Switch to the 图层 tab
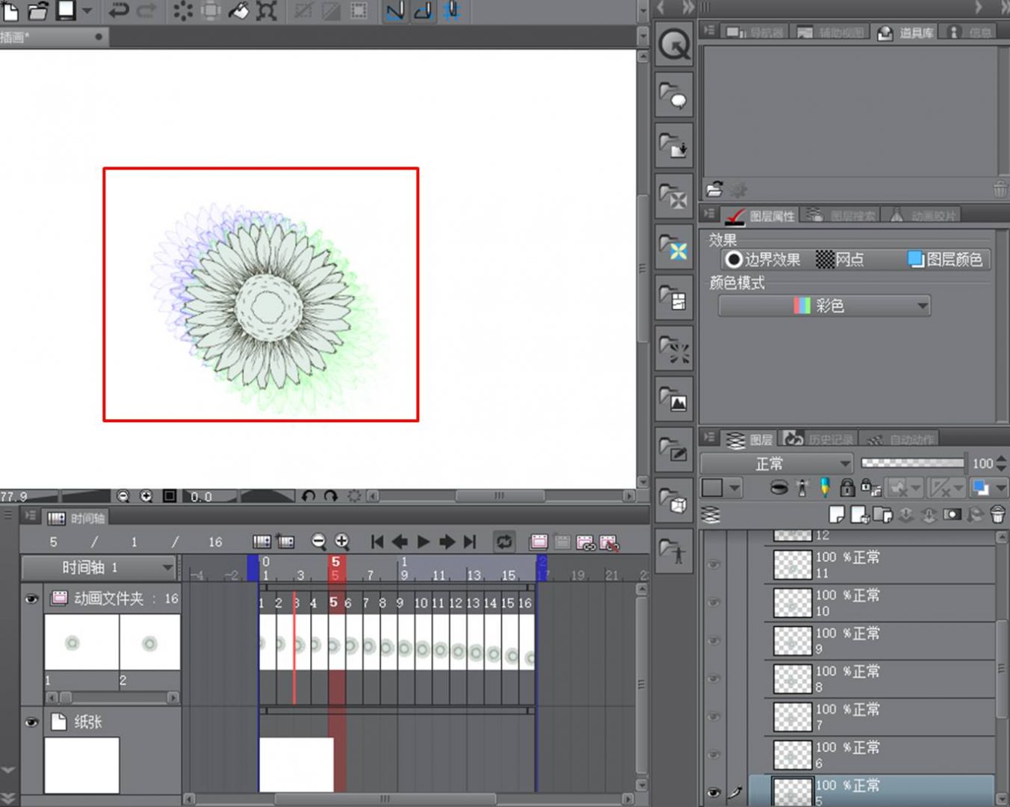This screenshot has width=1010, height=807. point(749,439)
